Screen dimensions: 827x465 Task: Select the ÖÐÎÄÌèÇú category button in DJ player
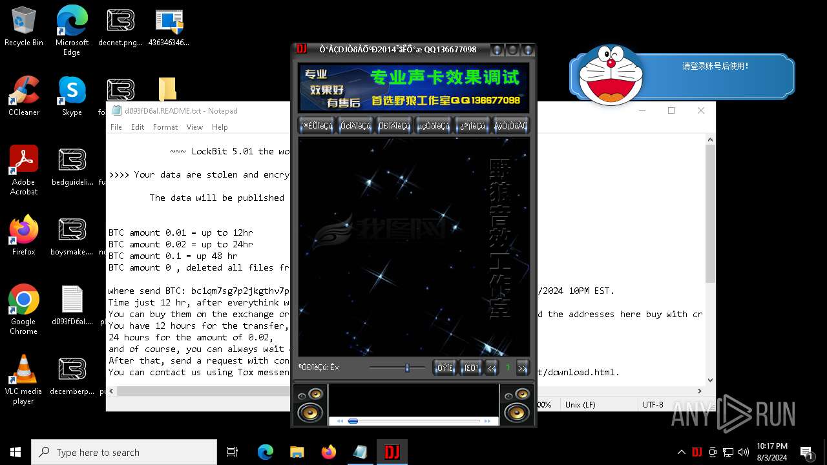pyautogui.click(x=394, y=126)
